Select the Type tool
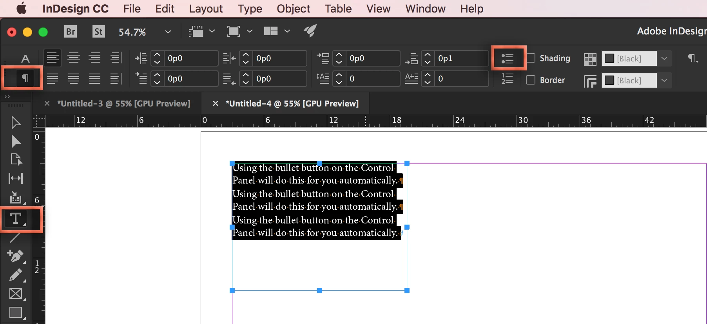 pos(16,219)
